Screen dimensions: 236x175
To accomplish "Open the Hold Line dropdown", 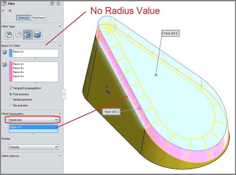I will 33,120.
